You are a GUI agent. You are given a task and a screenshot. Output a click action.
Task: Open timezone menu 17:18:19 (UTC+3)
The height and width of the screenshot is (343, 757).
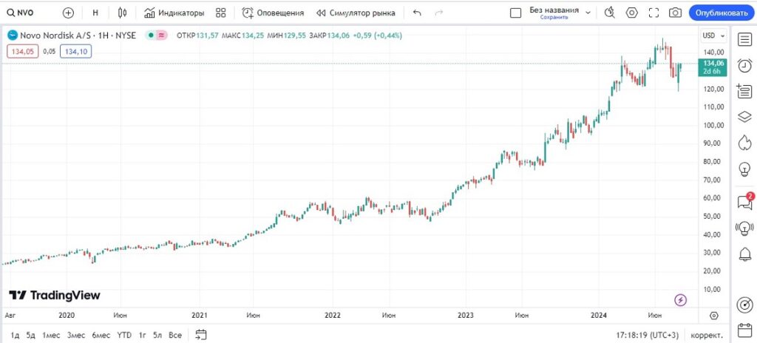[648, 335]
